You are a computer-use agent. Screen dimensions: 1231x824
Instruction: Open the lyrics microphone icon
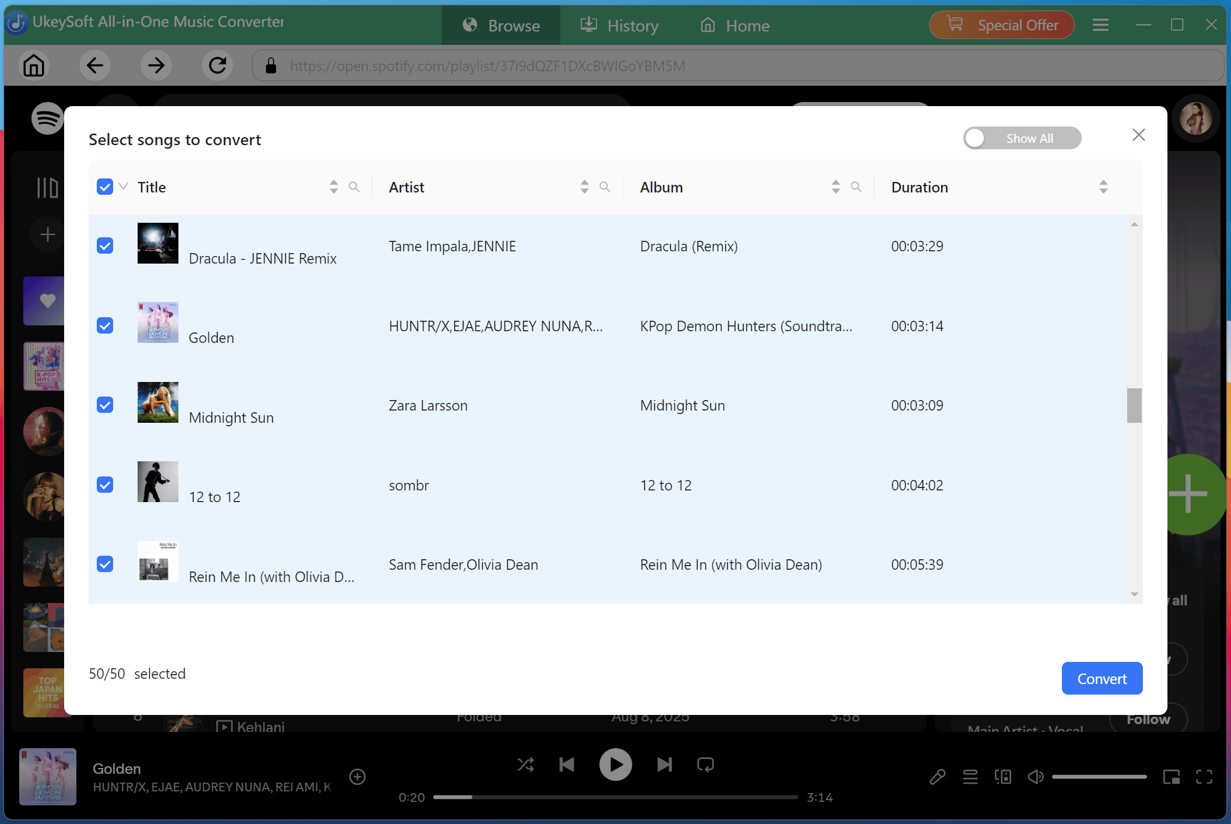(937, 776)
